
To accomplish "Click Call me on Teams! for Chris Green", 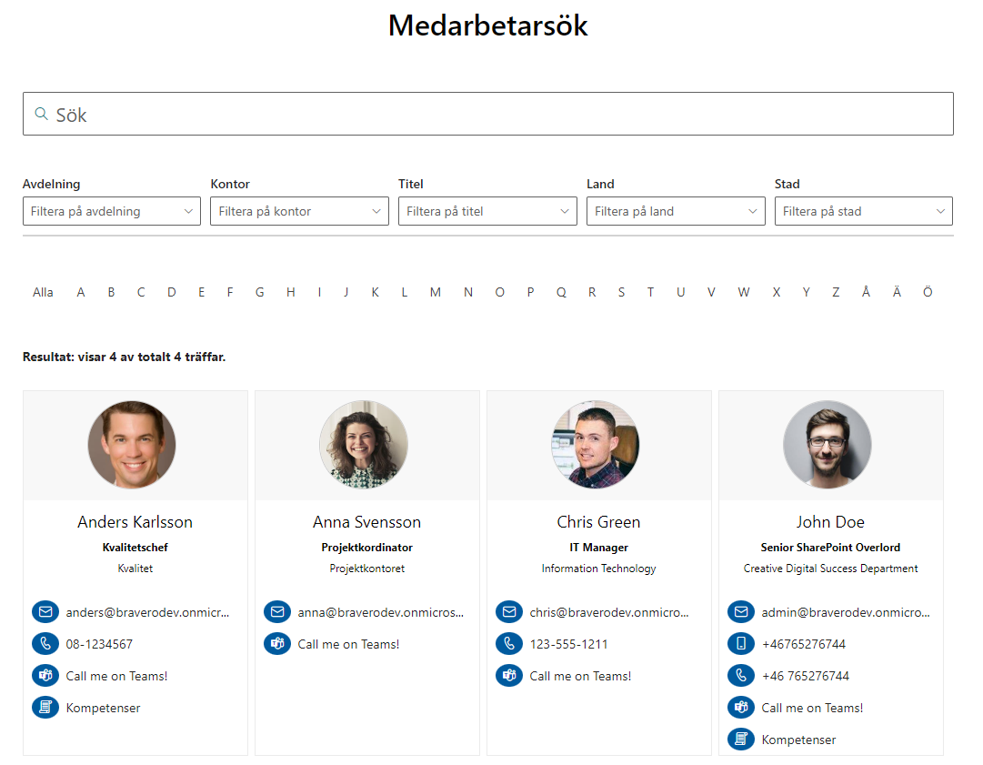I will pos(580,676).
